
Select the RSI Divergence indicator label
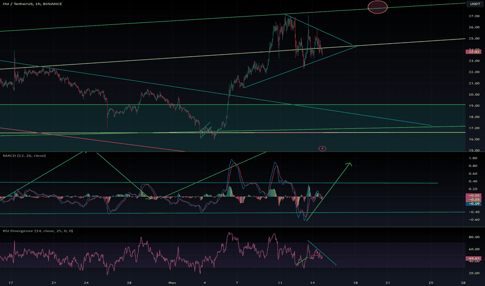[x=38, y=231]
